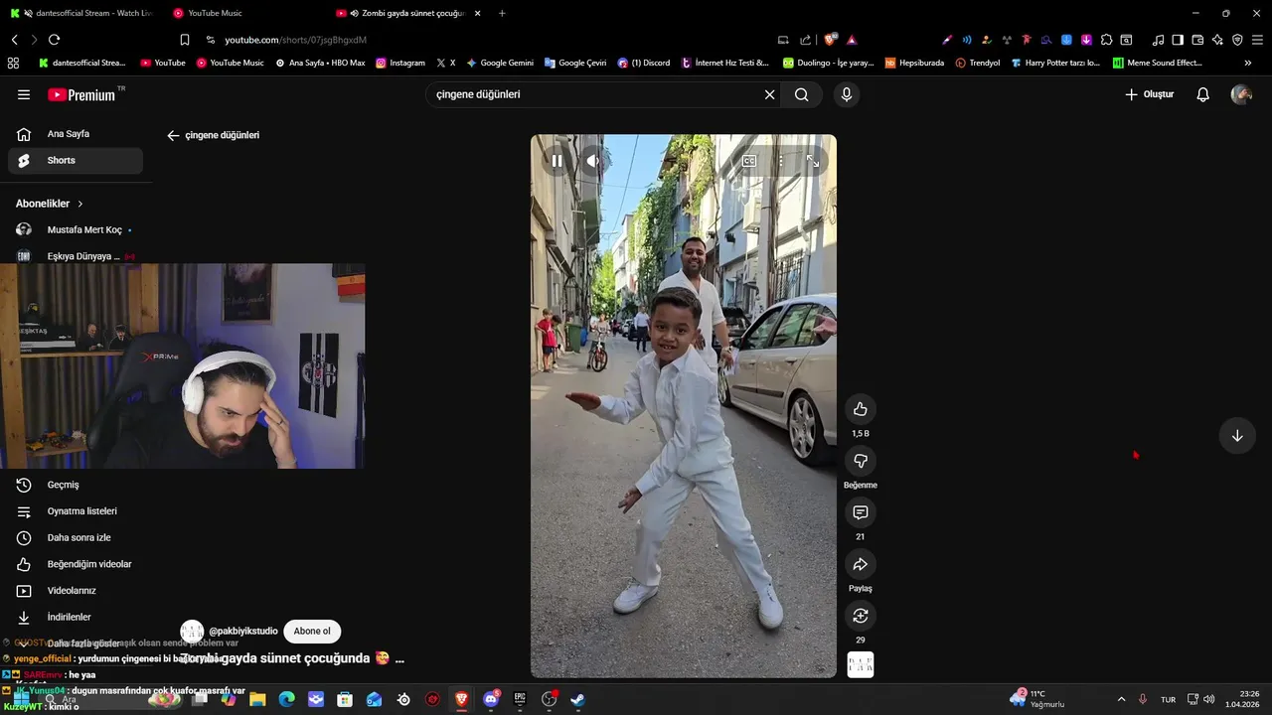Open YouTube notifications bell
Screen dimensions: 1272x715
(x=1202, y=94)
